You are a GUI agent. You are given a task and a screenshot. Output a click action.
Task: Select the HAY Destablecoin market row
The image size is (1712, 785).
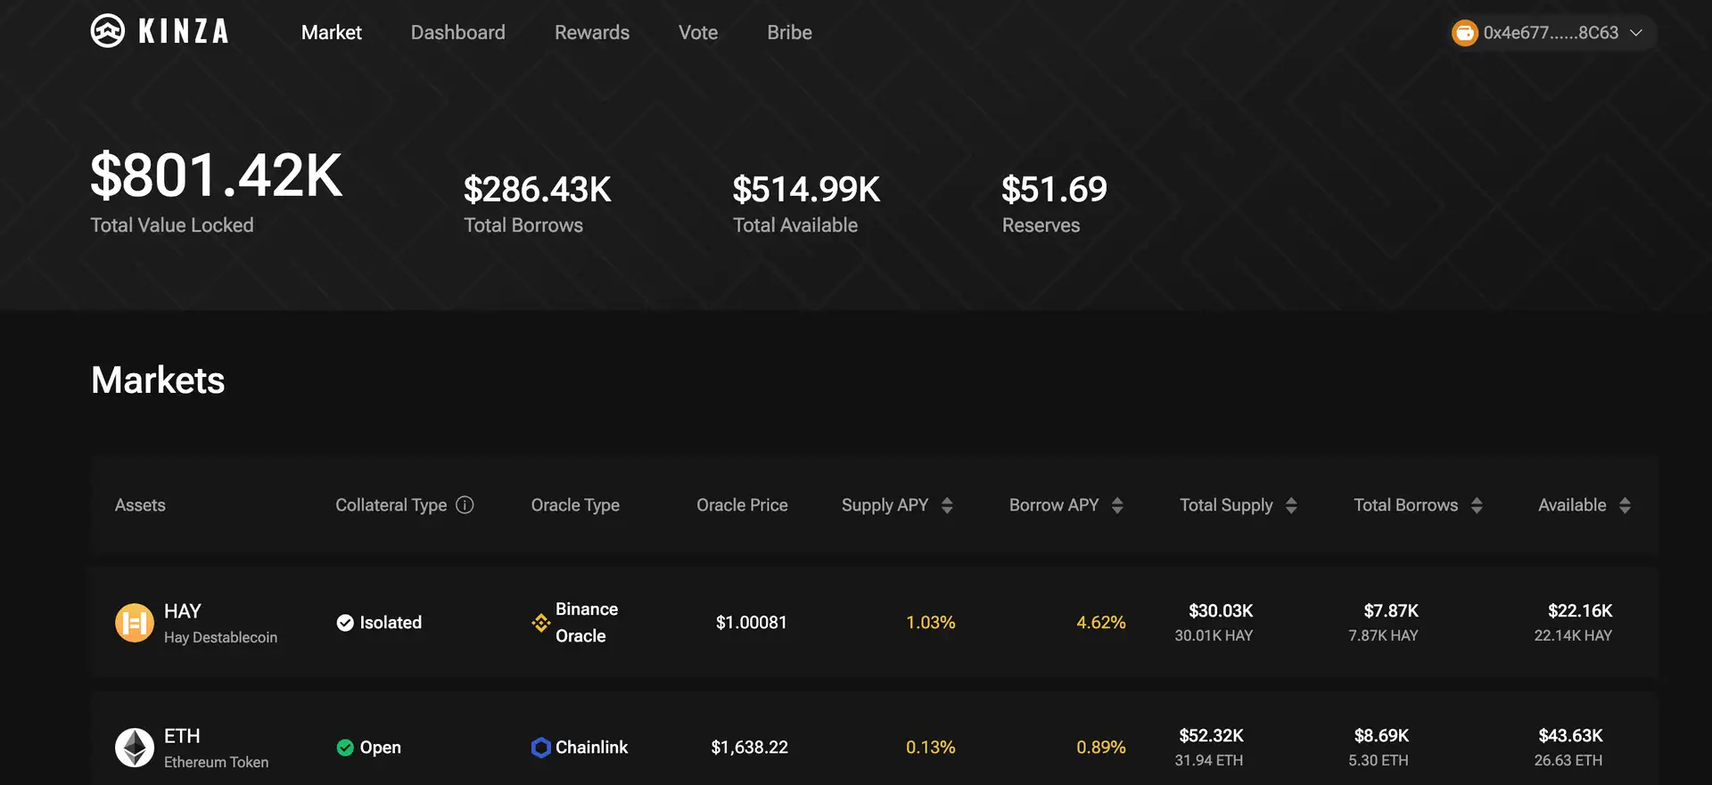pos(220,623)
